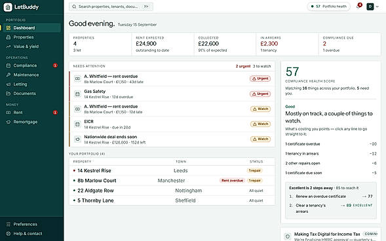The height and width of the screenshot is (241, 386).
Task: Go to the Compliance page
Action: (31, 65)
